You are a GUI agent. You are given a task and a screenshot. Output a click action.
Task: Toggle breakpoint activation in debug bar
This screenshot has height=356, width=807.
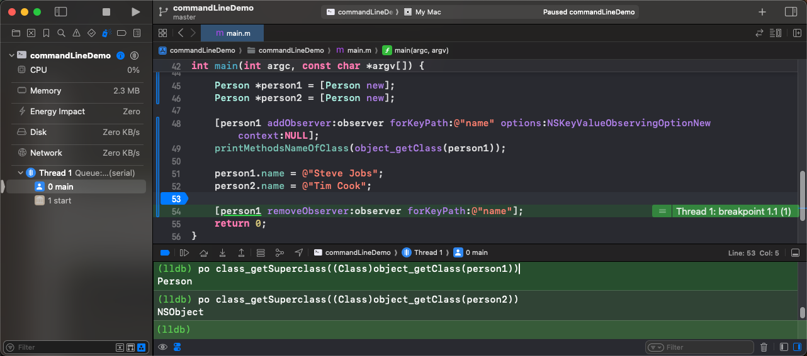click(165, 252)
